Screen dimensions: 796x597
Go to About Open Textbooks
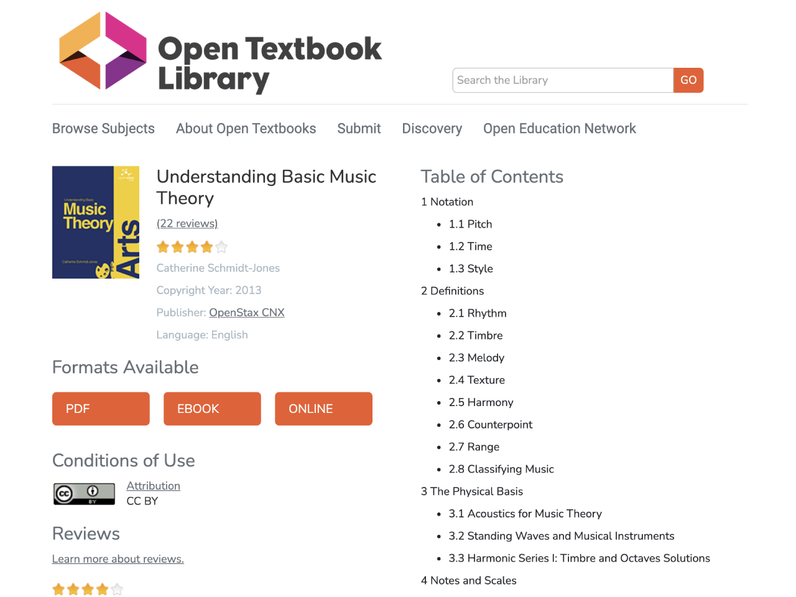click(246, 129)
